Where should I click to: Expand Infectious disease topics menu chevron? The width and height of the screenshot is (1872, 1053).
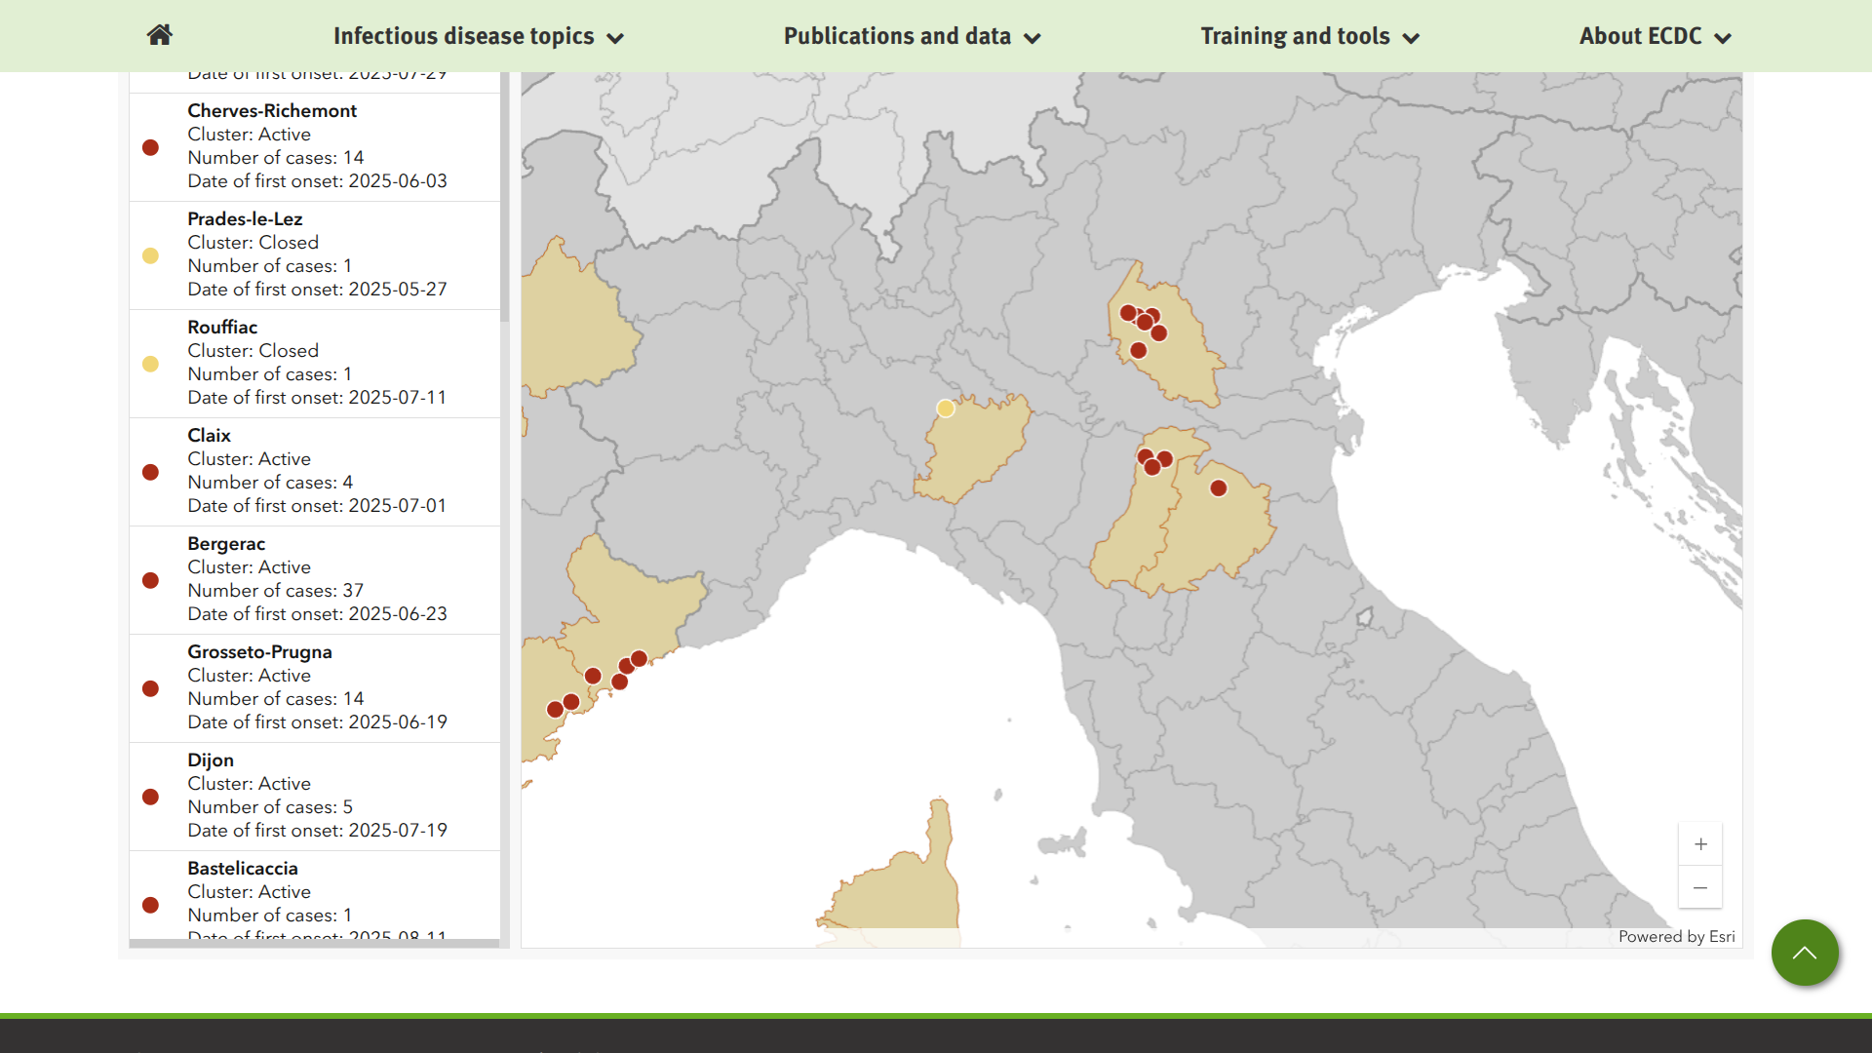coord(615,39)
